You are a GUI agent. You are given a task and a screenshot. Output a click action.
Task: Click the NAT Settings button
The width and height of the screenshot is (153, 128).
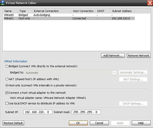point(133,79)
